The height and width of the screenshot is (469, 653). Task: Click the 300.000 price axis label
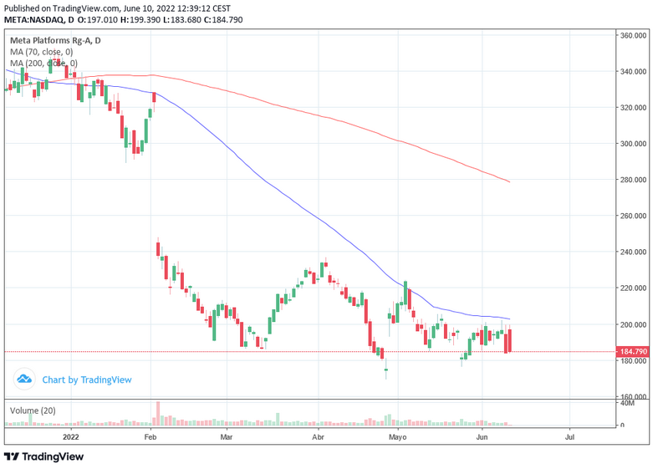pyautogui.click(x=633, y=144)
